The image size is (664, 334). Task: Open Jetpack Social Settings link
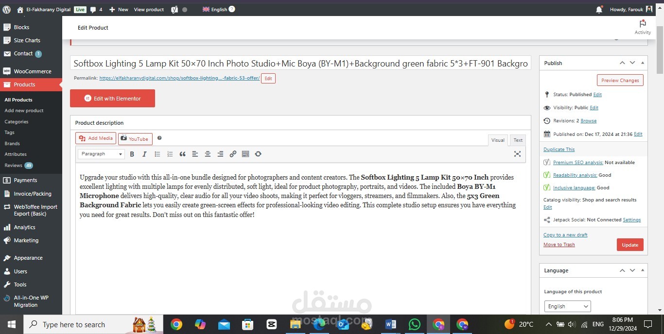(632, 220)
